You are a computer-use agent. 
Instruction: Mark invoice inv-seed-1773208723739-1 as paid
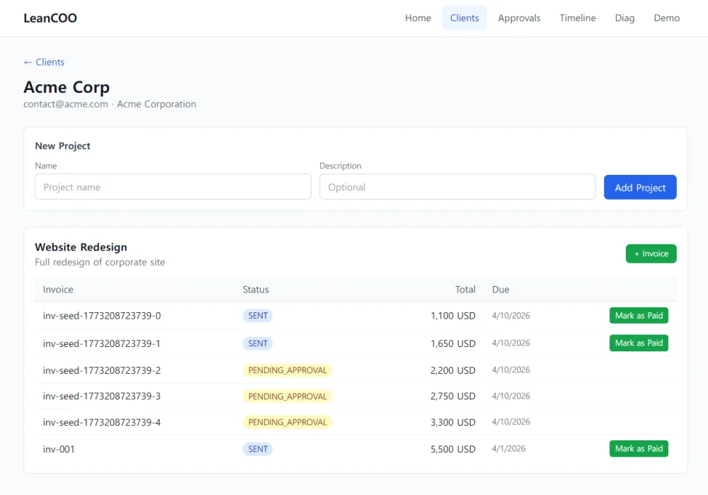[x=639, y=343]
